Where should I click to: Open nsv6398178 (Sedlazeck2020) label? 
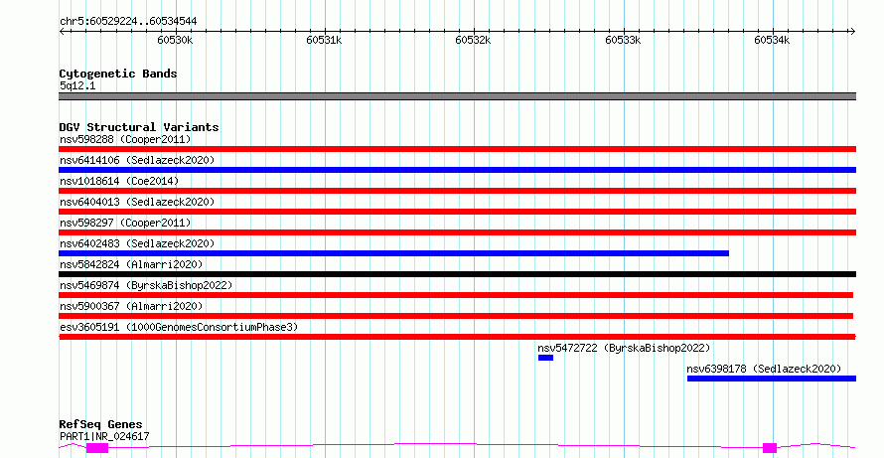click(764, 369)
